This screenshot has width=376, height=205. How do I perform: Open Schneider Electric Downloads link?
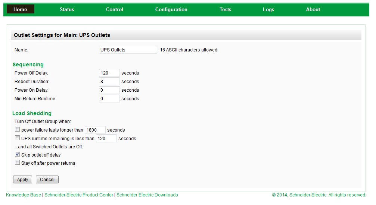tap(147, 195)
